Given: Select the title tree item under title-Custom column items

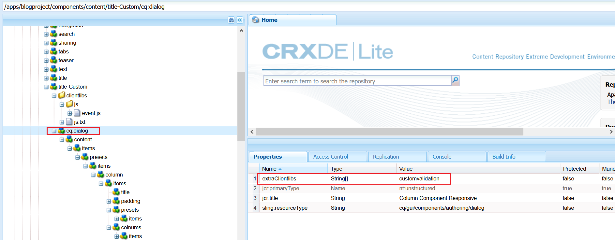Looking at the screenshot, I should pos(125,192).
